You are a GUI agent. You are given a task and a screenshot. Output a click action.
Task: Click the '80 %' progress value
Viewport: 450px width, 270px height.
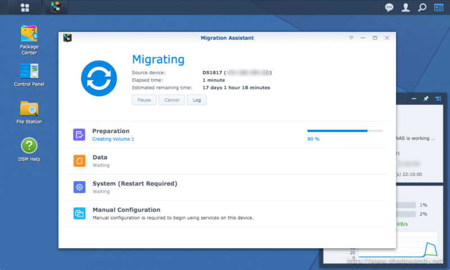[313, 139]
